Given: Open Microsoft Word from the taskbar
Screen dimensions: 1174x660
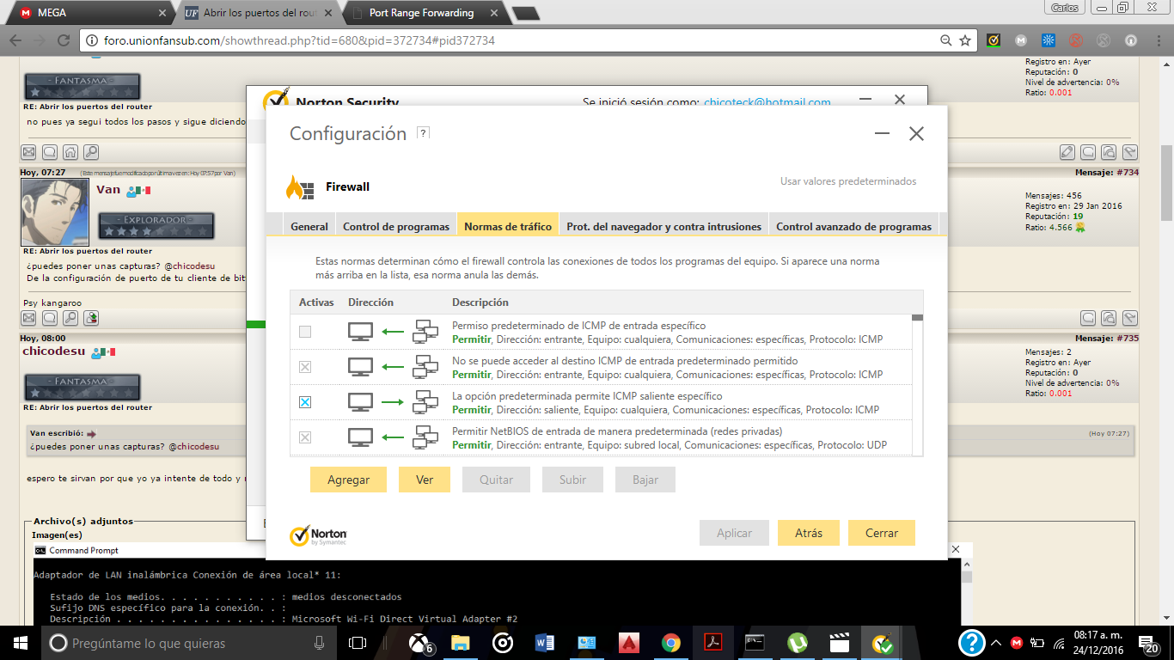Looking at the screenshot, I should 545,643.
